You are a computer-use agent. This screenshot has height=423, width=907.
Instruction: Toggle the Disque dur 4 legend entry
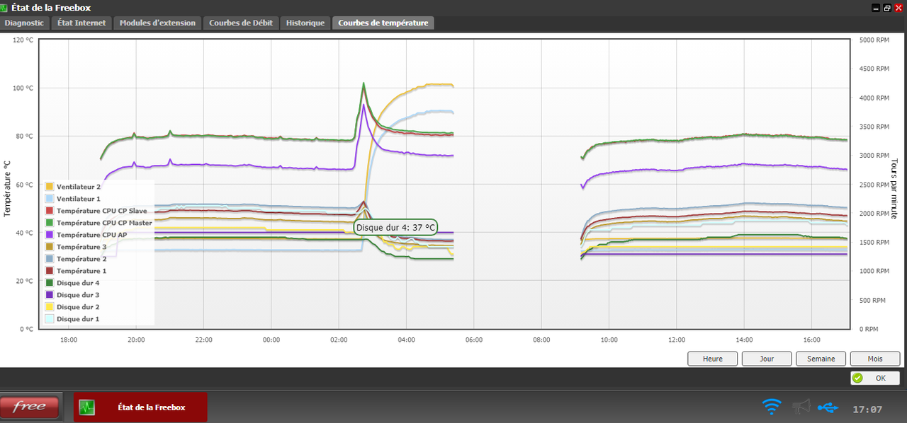click(73, 283)
